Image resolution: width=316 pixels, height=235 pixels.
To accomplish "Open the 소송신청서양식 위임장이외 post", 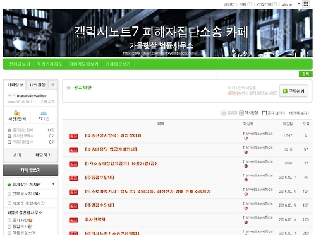I will pos(113,135).
